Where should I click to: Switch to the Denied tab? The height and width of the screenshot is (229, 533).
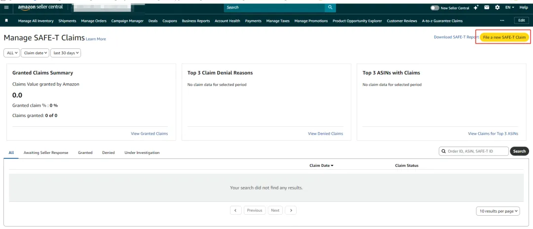pos(109,153)
